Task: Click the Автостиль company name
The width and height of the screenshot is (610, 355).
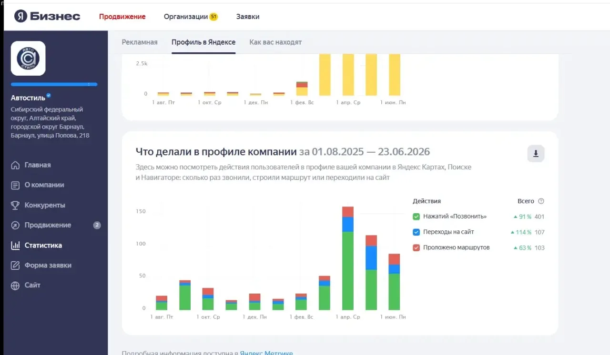Action: 28,98
